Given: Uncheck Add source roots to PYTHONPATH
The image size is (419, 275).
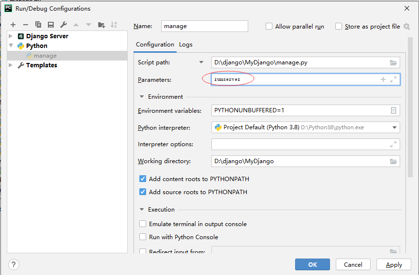Looking at the screenshot, I should click(x=143, y=192).
